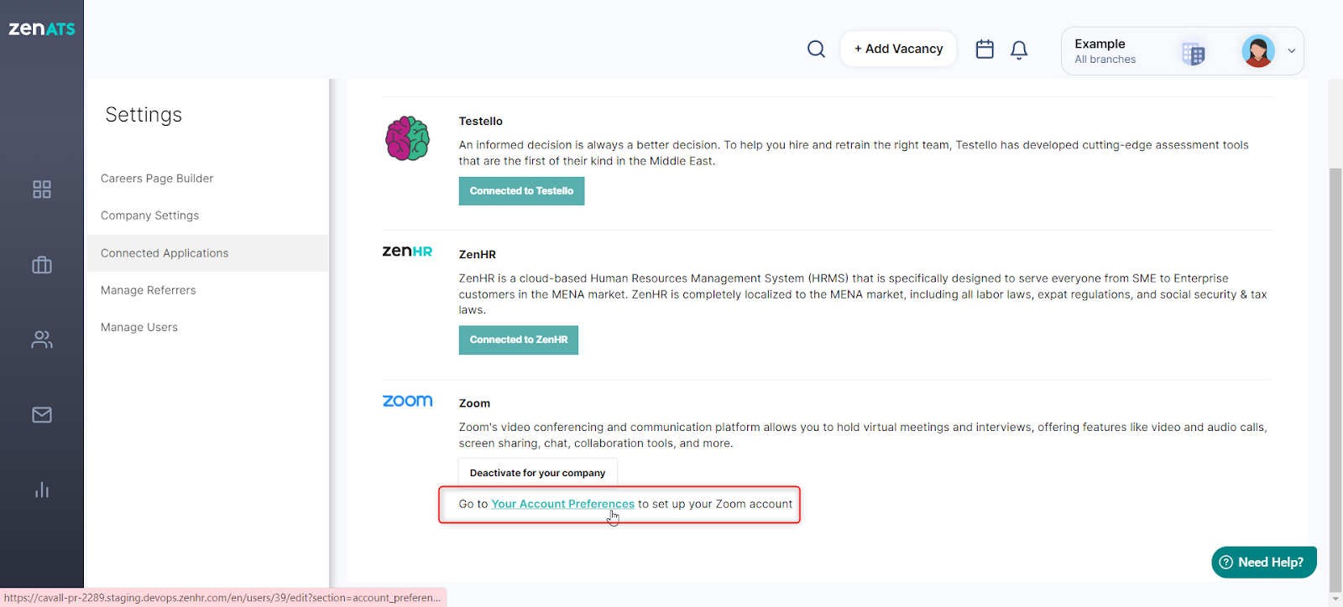Viewport: 1343px width, 607px height.
Task: Click Connected to Testello button
Action: coord(521,191)
